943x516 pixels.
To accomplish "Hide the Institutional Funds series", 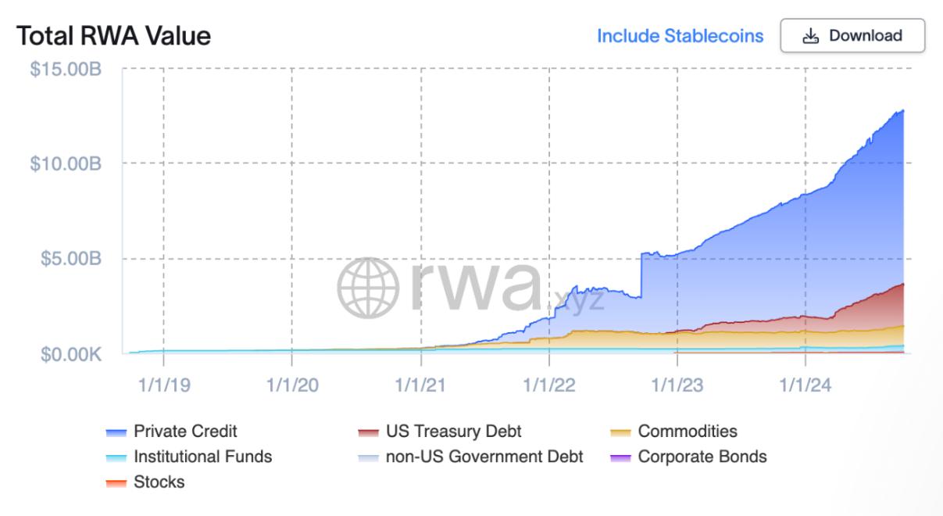I will coord(202,457).
